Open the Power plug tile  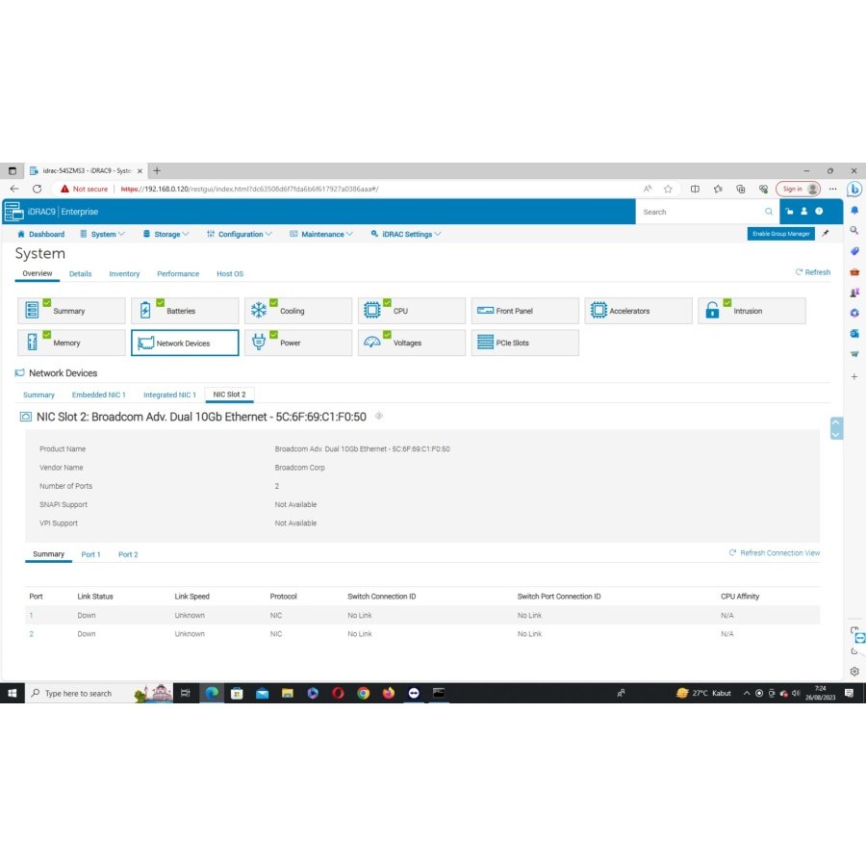[x=298, y=343]
